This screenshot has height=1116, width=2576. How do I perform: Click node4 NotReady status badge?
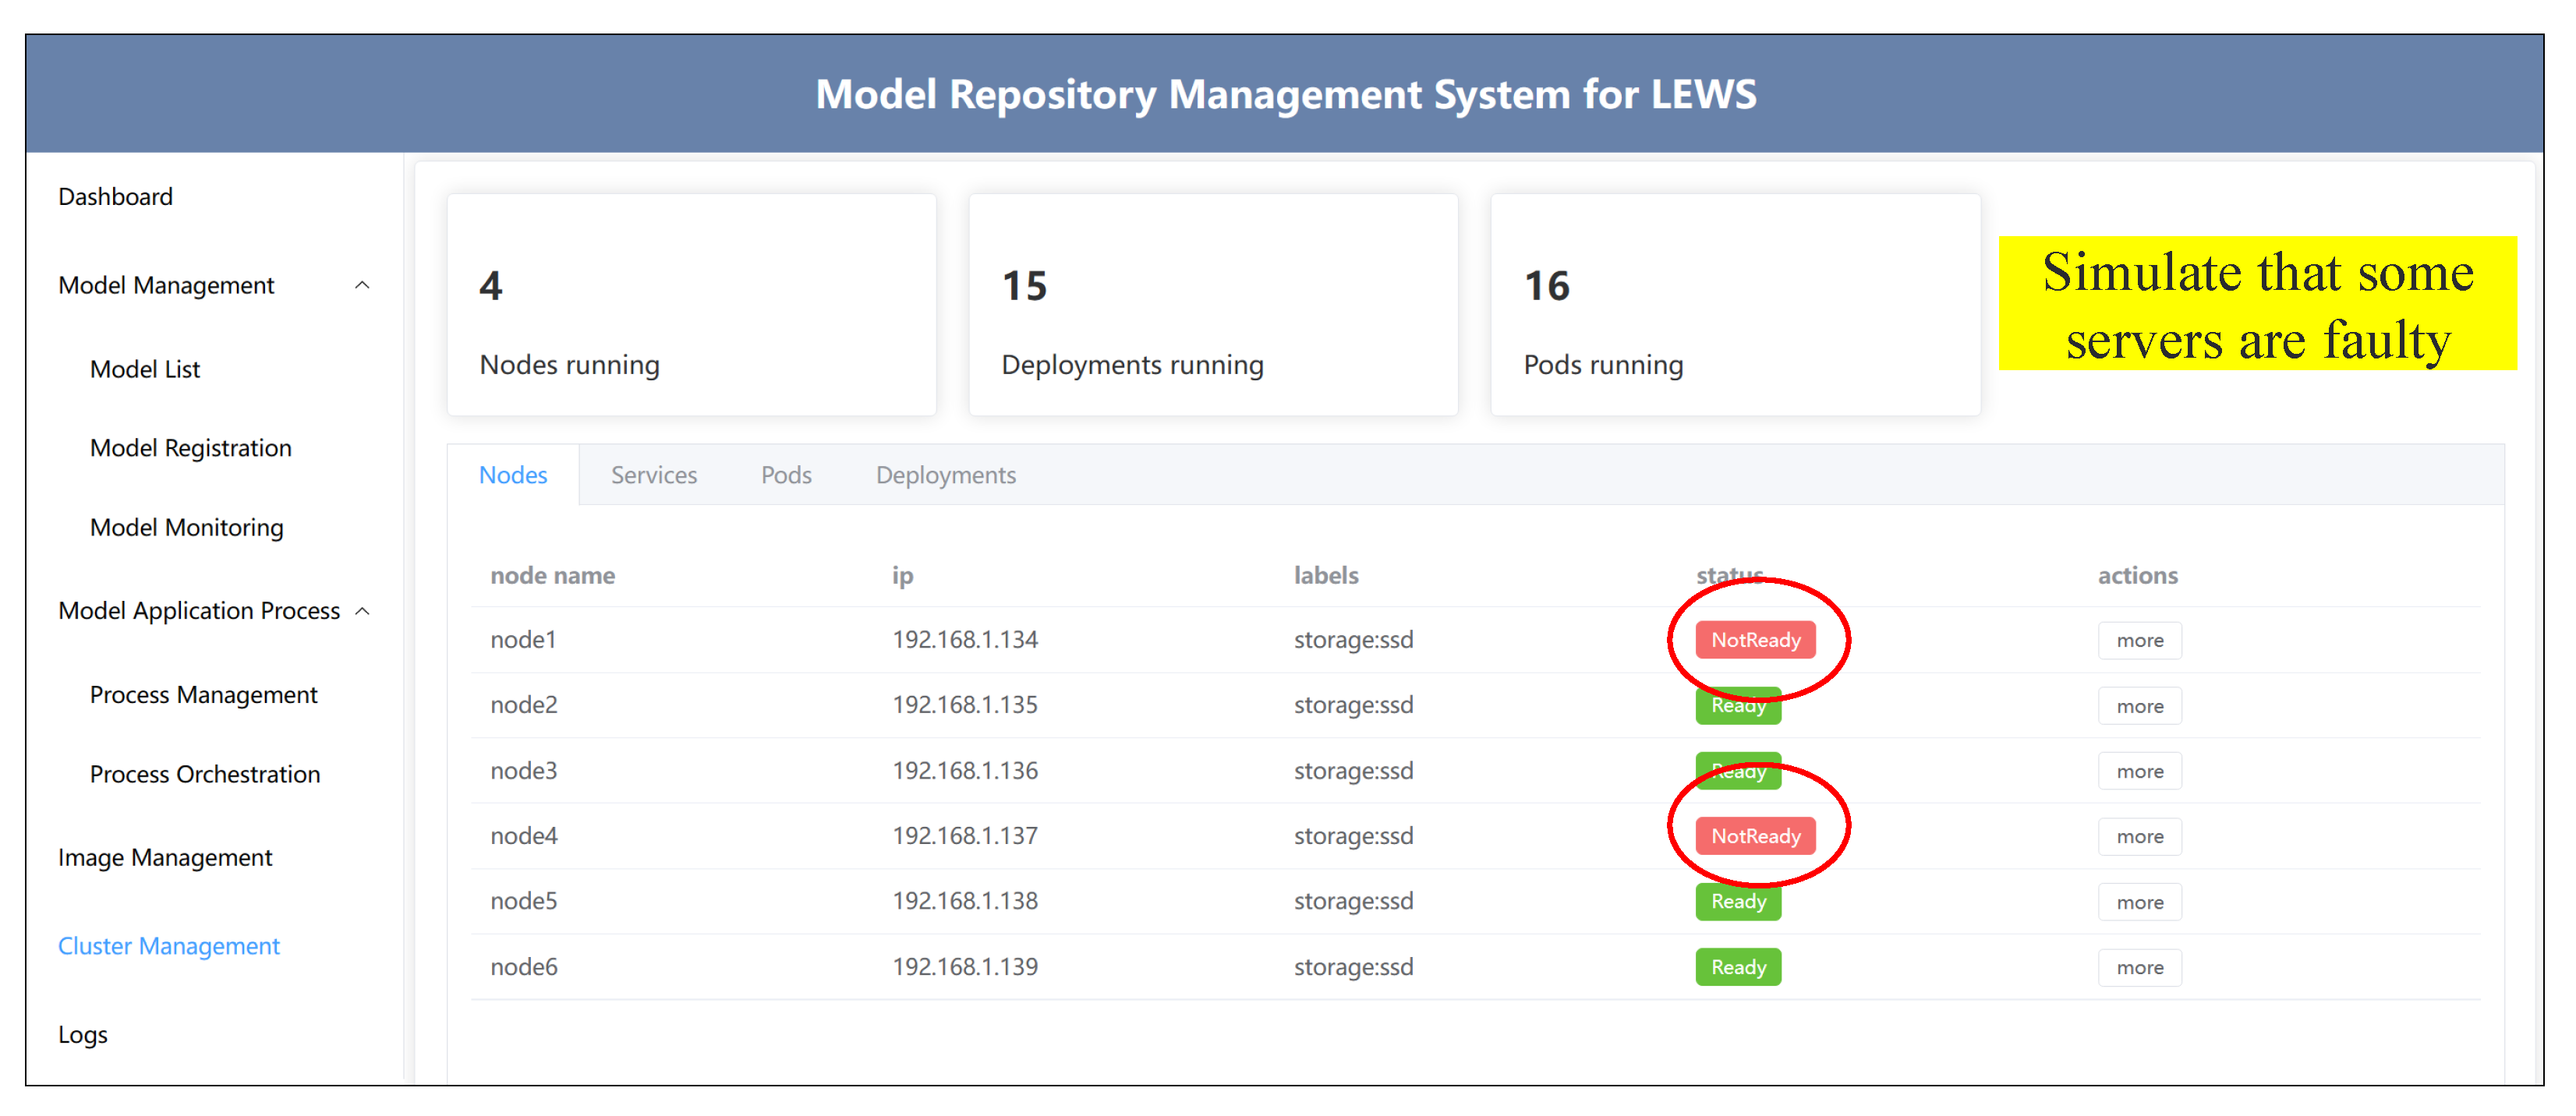(x=1754, y=836)
